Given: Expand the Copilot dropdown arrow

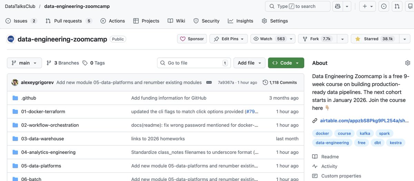Looking at the screenshot, I should click(347, 6).
